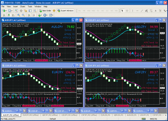Select the M1 timeframe button
The width and height of the screenshot is (168, 121).
pos(79,11)
